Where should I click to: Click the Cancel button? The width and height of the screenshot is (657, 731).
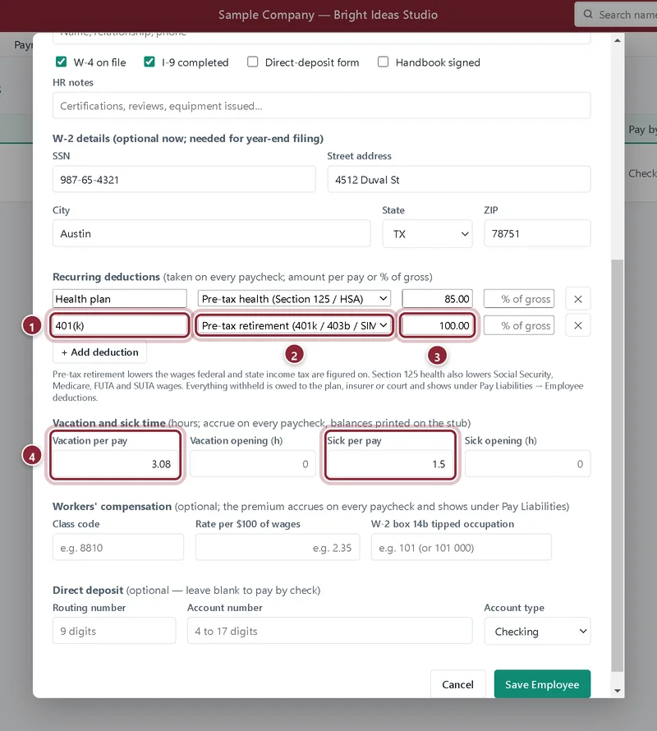click(457, 684)
